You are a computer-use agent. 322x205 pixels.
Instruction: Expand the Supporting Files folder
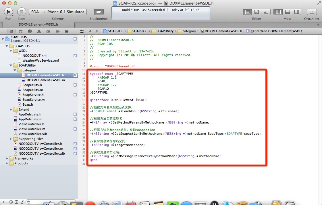11,139
